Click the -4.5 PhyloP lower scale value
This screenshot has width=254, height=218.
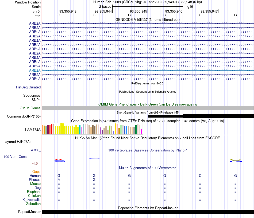pyautogui.click(x=35, y=163)
